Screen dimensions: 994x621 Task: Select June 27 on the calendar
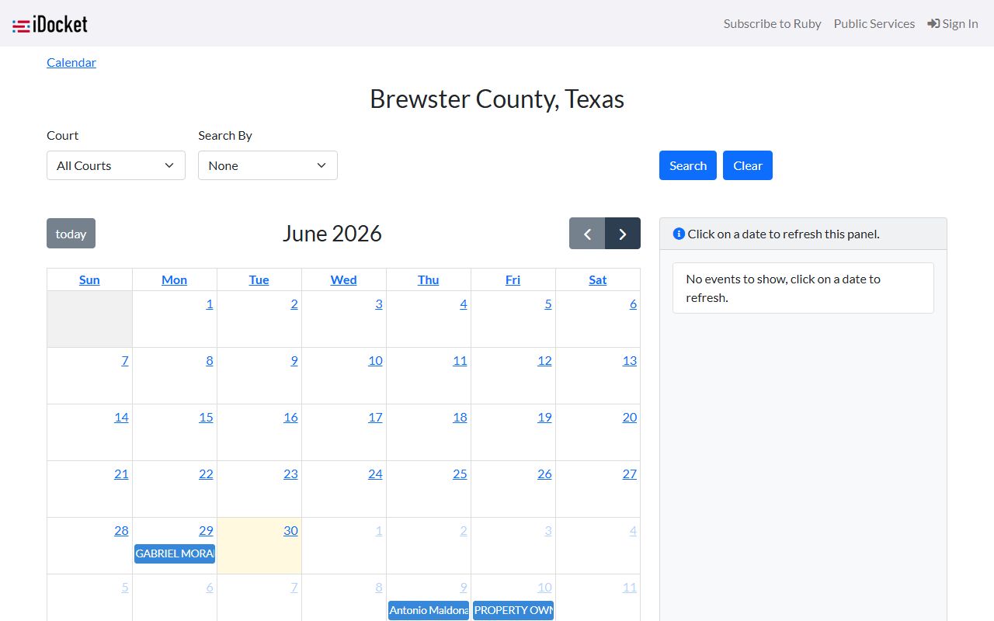[629, 474]
